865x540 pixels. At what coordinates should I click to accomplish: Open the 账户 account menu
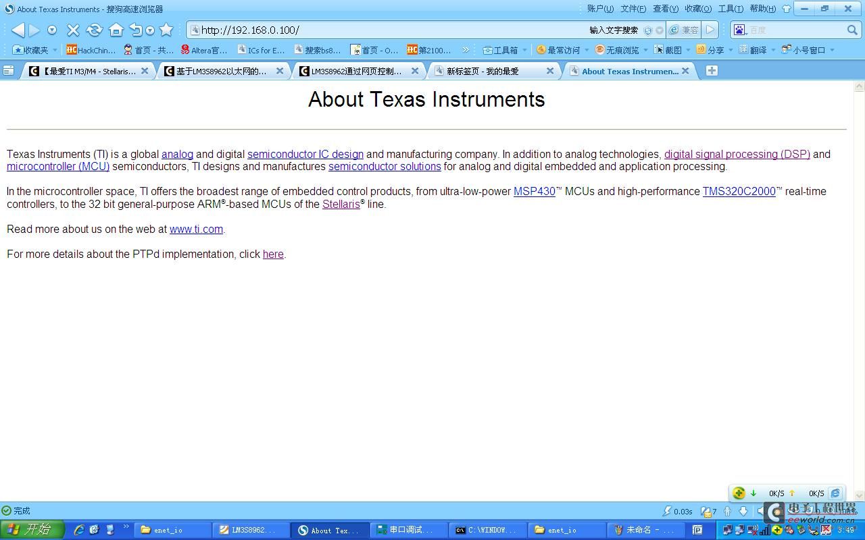click(x=600, y=9)
